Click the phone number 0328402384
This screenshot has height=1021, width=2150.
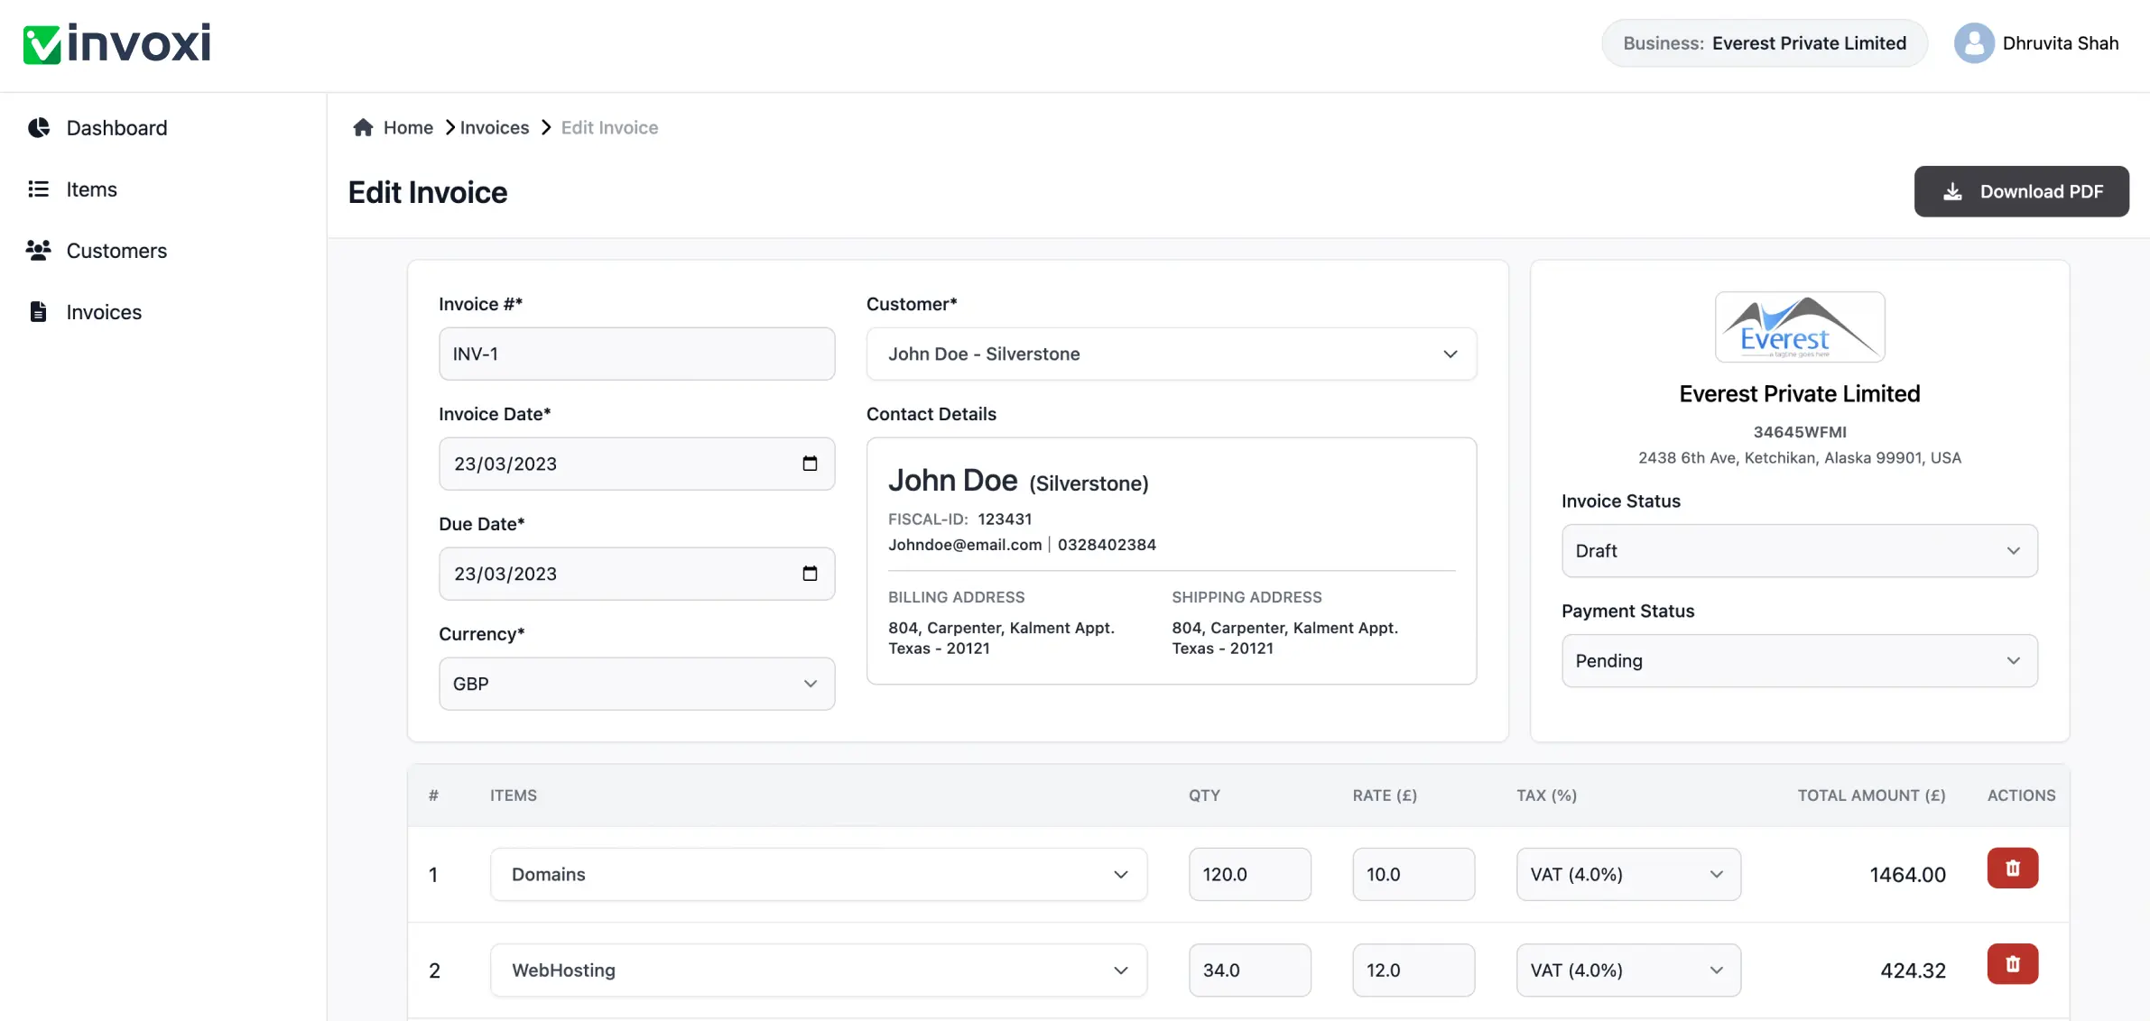pos(1107,544)
